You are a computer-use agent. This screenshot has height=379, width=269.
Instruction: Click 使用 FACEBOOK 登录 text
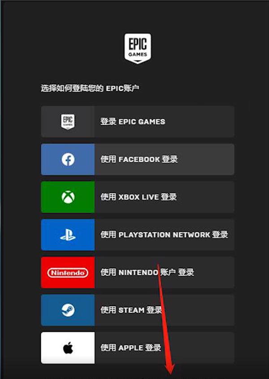[x=139, y=159]
